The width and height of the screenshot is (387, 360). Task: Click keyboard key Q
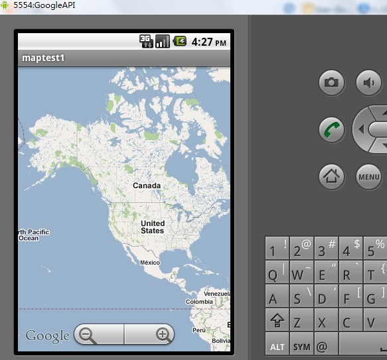coord(277,272)
